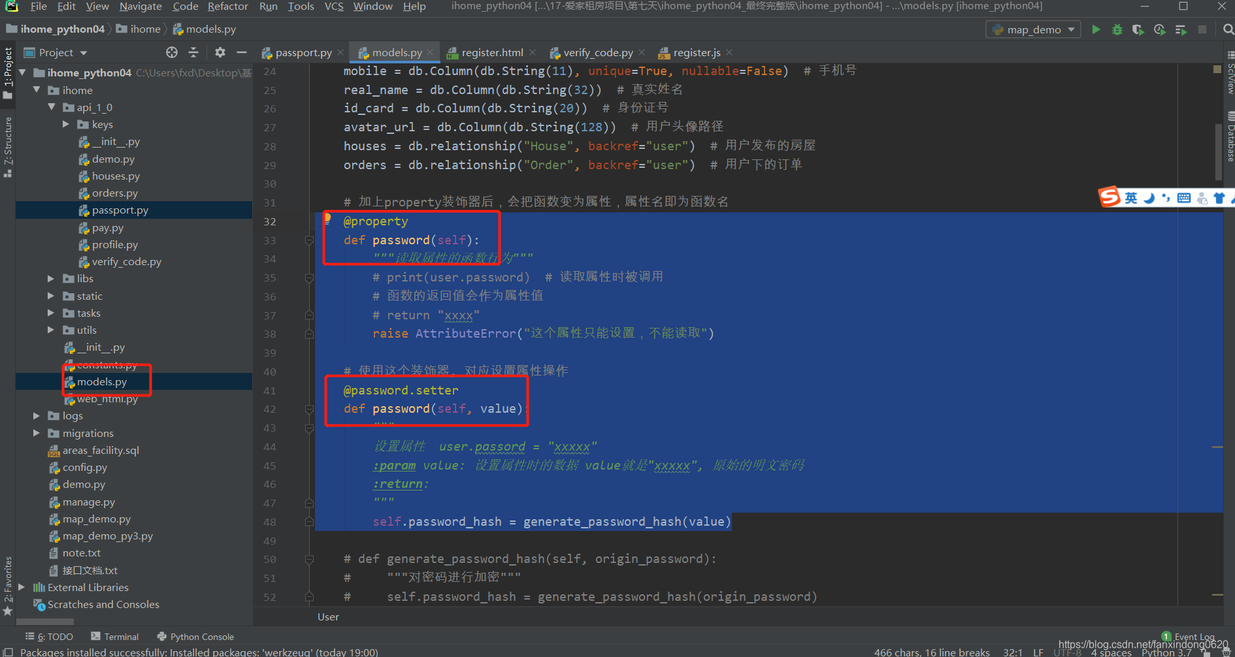Switch to the passport.py tab
Image resolution: width=1235 pixels, height=657 pixels.
(303, 52)
